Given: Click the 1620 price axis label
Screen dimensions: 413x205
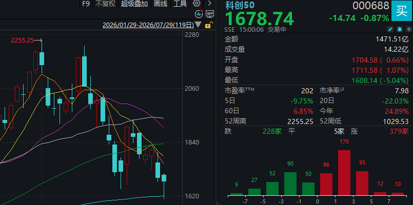Looking at the screenshot, I should click(192, 196).
